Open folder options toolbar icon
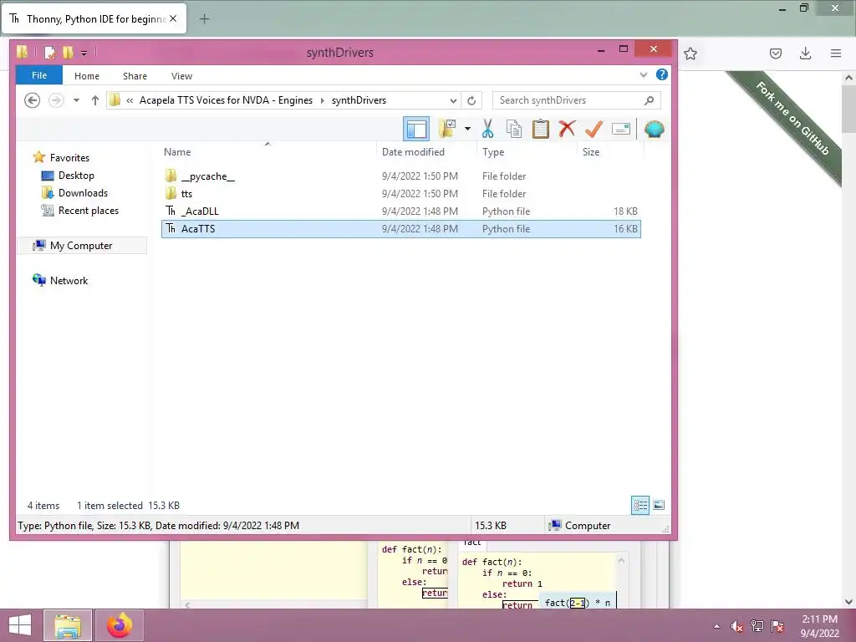This screenshot has width=856, height=642. (448, 129)
